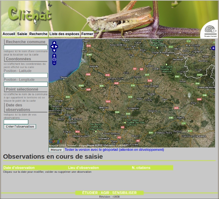Click the N. citations column header
219x199 pixels.
point(141,168)
